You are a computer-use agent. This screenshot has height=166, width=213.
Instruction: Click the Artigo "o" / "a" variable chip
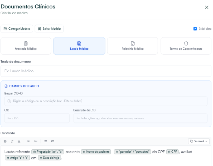pyautogui.click(x=17, y=158)
